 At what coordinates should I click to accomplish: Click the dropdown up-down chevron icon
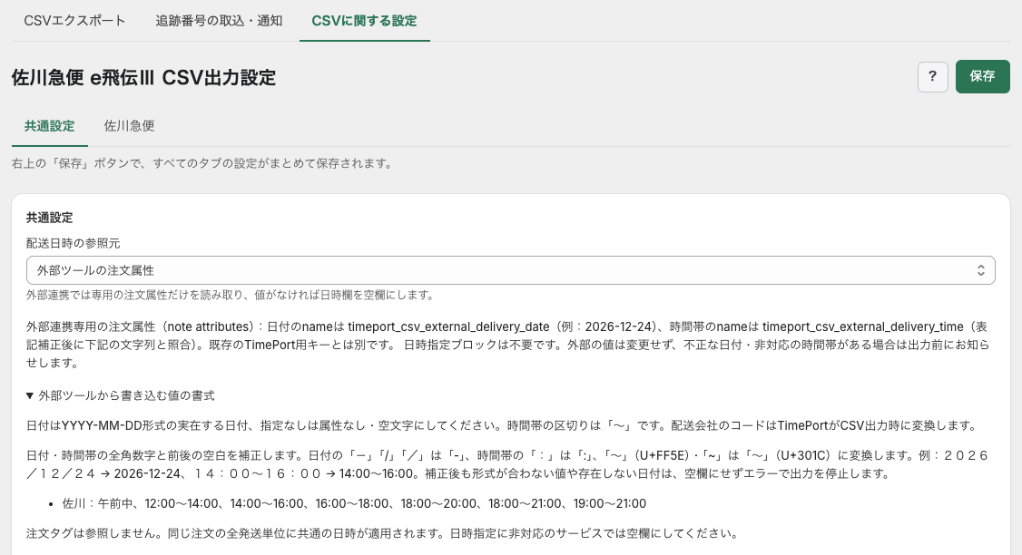[x=980, y=270]
